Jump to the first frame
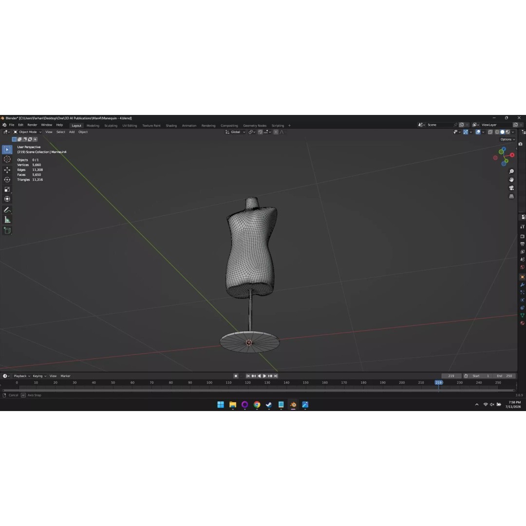The height and width of the screenshot is (526, 526). coord(248,376)
